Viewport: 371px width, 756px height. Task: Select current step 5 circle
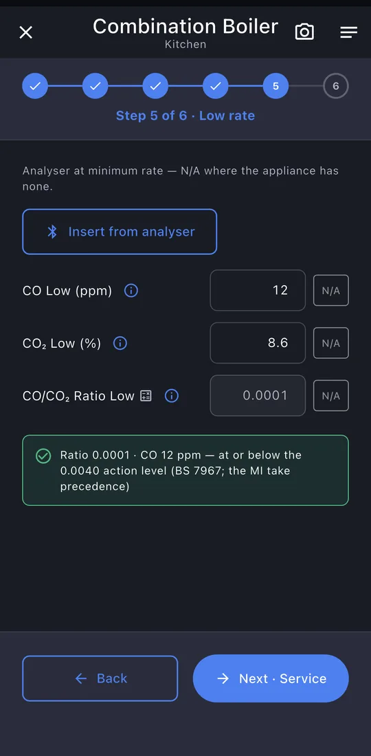(276, 86)
